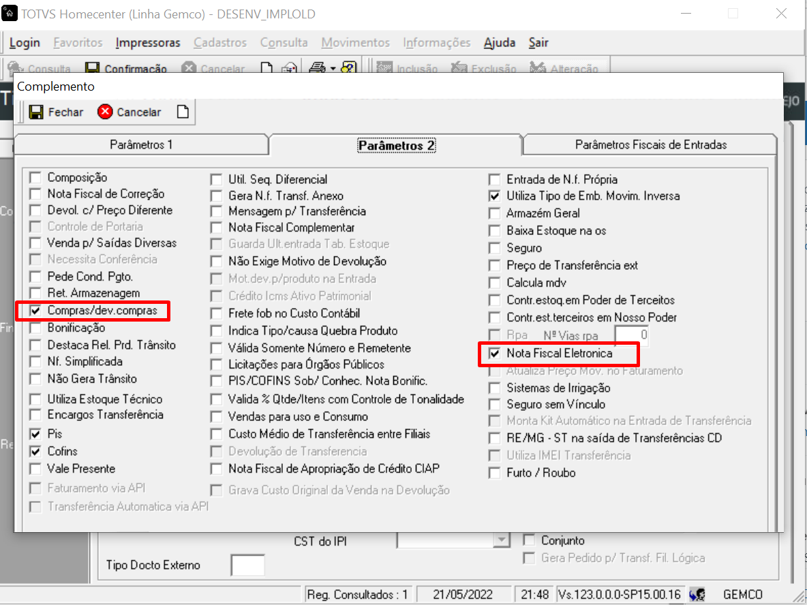Tick Licitações para Órgãos Públicos checkbox
This screenshot has height=605, width=807.
(x=216, y=365)
